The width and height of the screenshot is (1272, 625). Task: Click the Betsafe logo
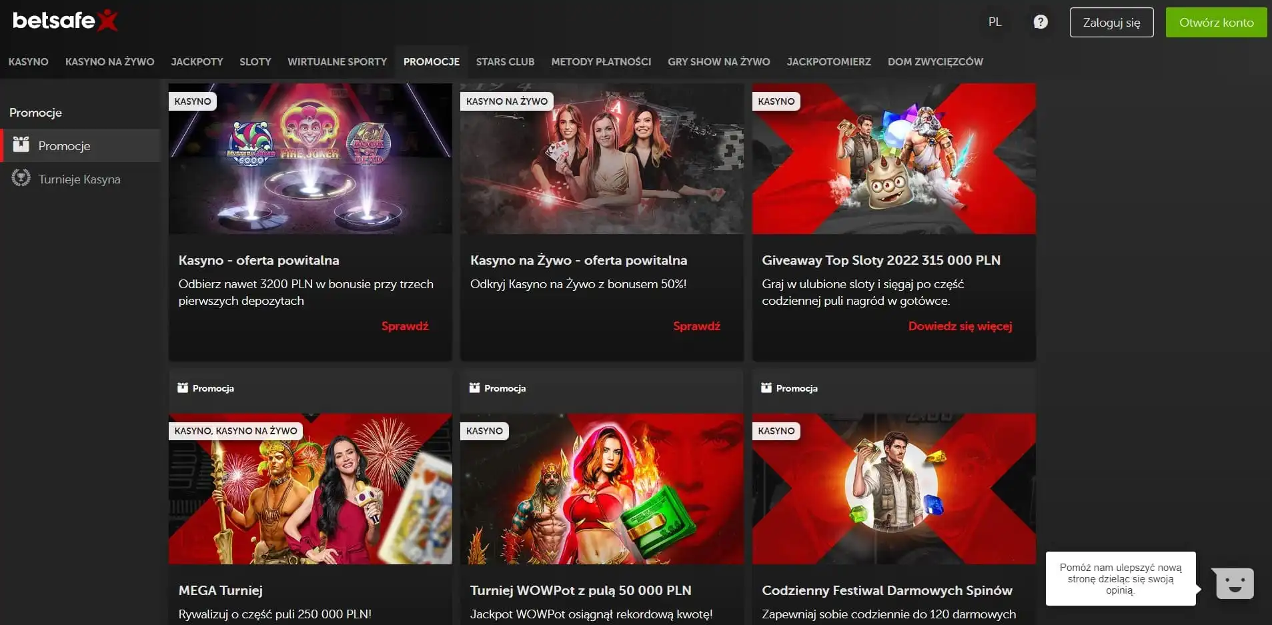click(x=65, y=21)
